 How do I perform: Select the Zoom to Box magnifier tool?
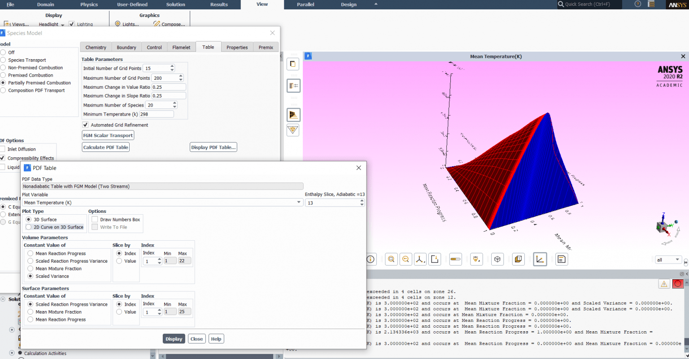pyautogui.click(x=391, y=259)
